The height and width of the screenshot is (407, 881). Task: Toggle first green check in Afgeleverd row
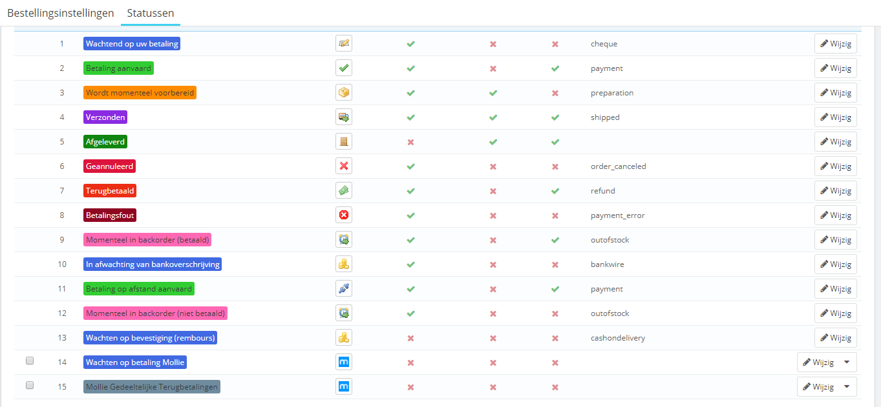(493, 142)
